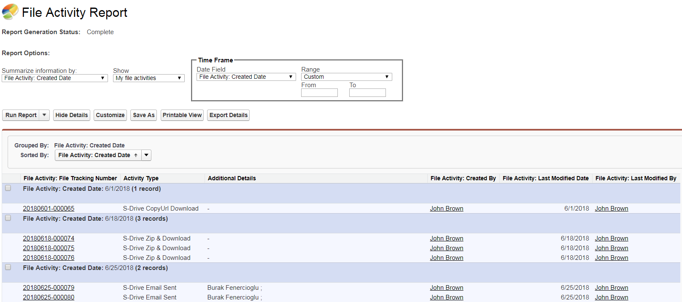Click Created By John Brown in row 20180618-000074
Viewport: 682px width, 302px height.
(447, 238)
